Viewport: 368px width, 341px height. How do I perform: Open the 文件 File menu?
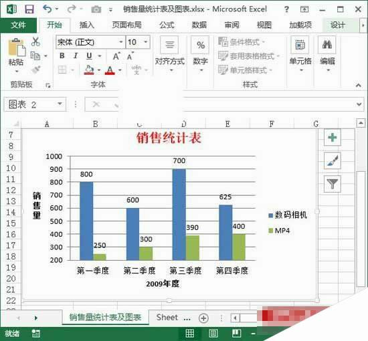18,25
